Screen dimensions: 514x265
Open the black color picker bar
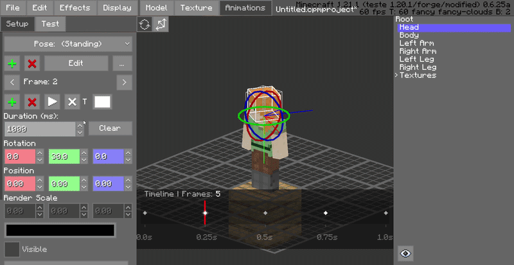click(60, 230)
